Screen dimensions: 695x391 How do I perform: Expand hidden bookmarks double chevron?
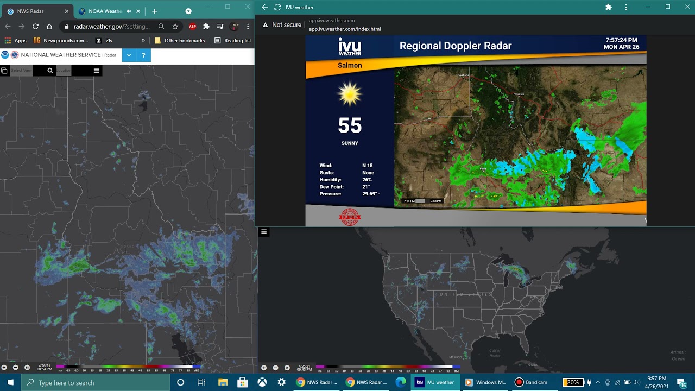click(143, 41)
